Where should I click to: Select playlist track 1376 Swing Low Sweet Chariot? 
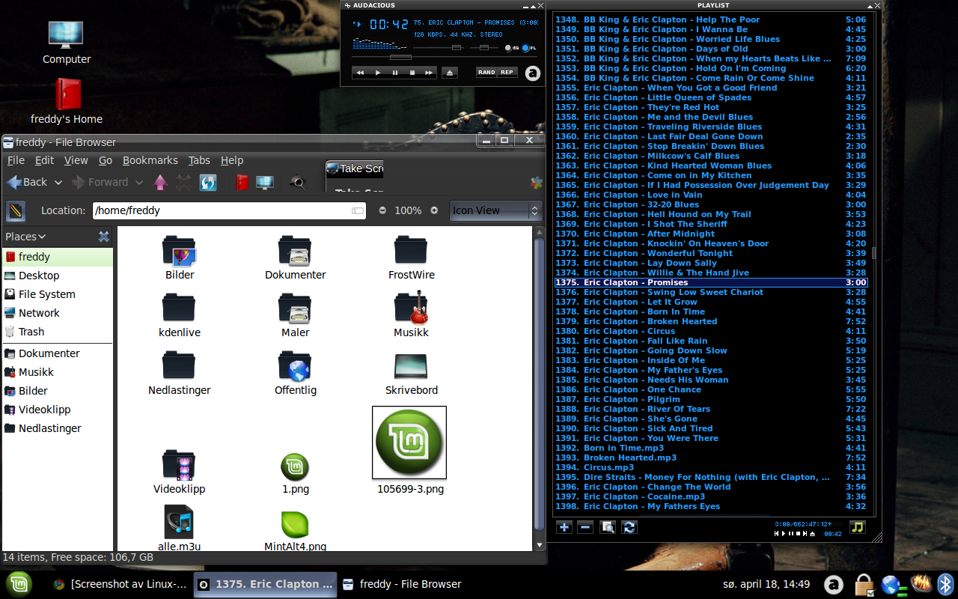tap(711, 292)
